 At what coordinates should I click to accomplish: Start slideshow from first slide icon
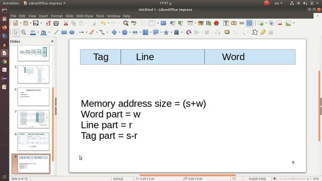click(173, 23)
